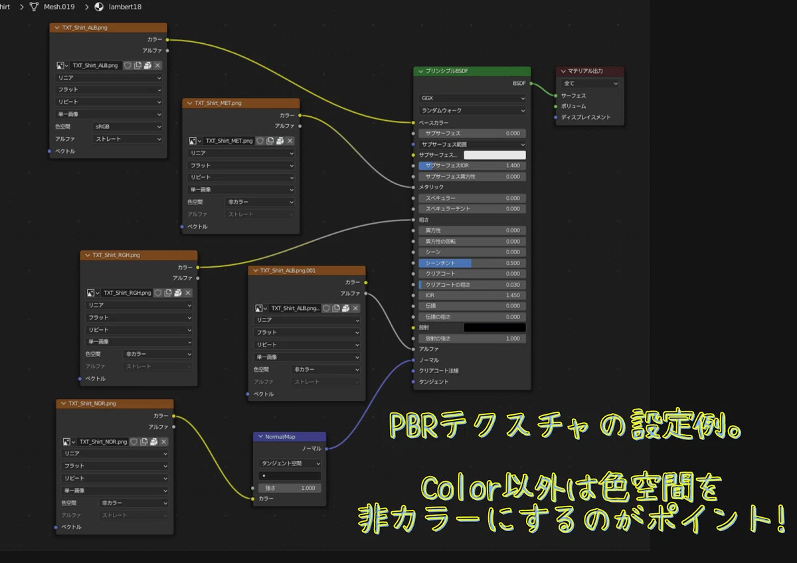Open image browser in TXT_Shirt_RGH.png node

pyautogui.click(x=93, y=293)
